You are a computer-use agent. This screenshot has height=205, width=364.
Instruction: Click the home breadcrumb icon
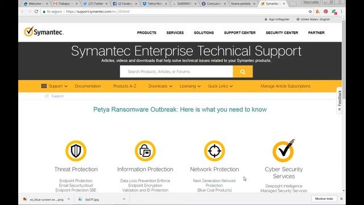[47, 96]
